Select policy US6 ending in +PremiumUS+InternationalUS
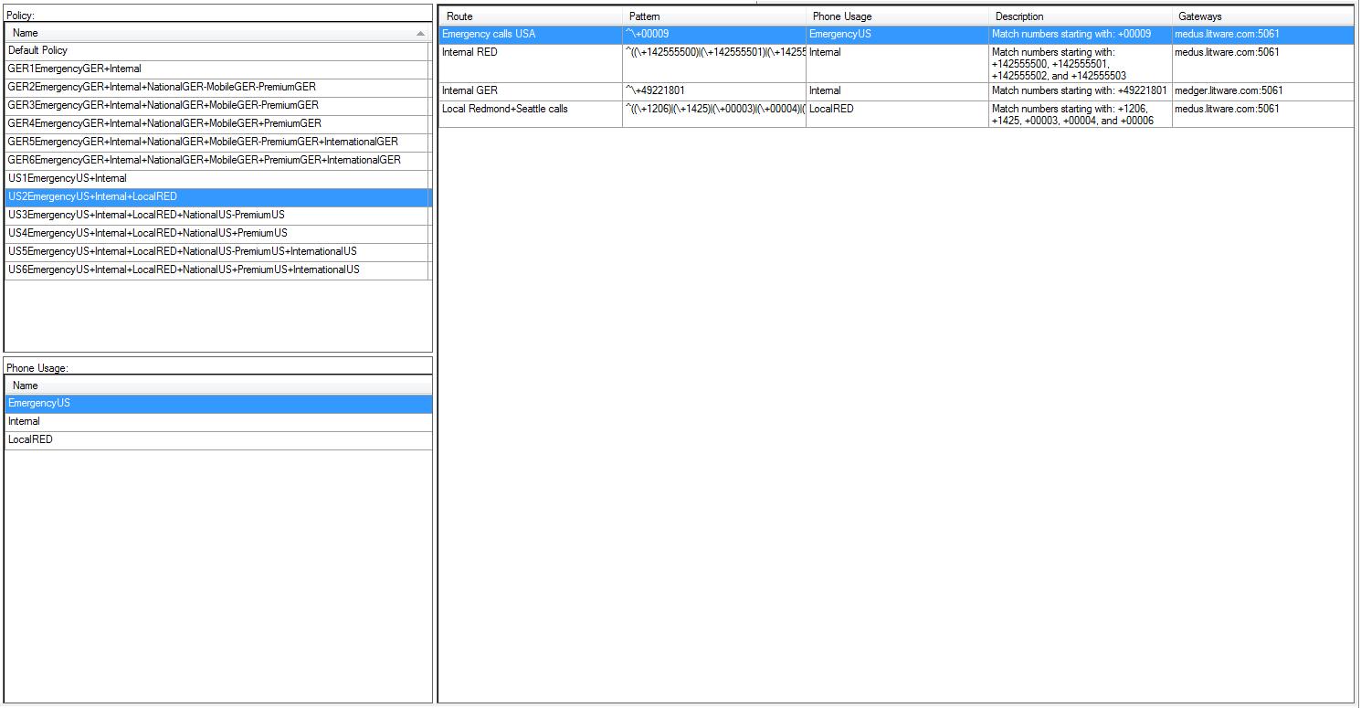1361x708 pixels. (x=217, y=270)
